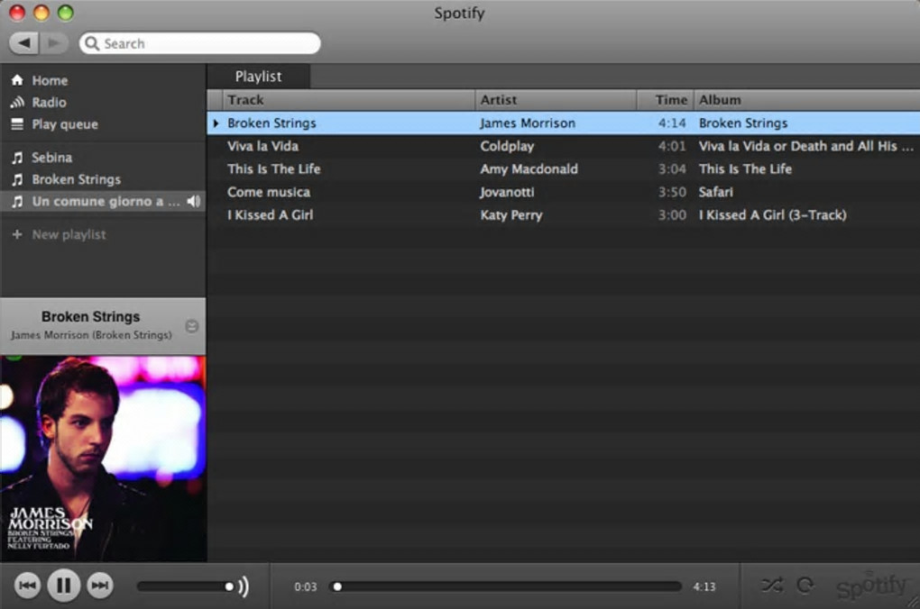
Task: Select the Broken Strings track row
Action: click(563, 123)
